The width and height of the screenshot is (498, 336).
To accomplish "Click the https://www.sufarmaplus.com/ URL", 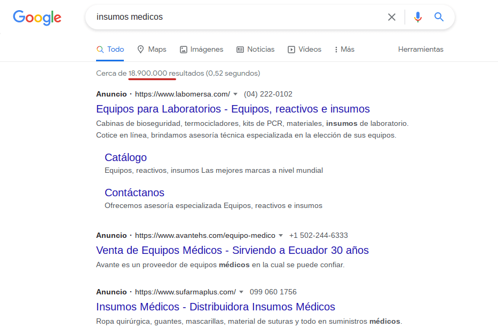I will point(185,292).
